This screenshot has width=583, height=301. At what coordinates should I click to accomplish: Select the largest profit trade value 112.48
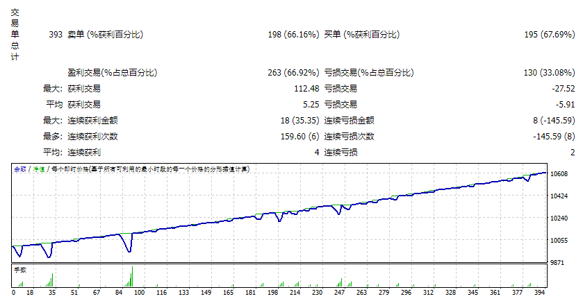306,88
